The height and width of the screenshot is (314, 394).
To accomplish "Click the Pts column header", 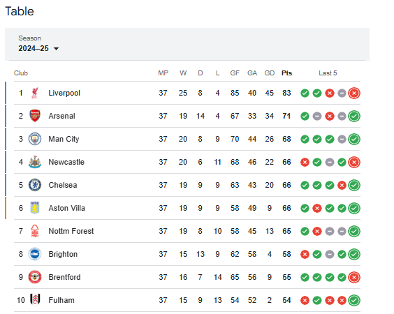I will [286, 73].
